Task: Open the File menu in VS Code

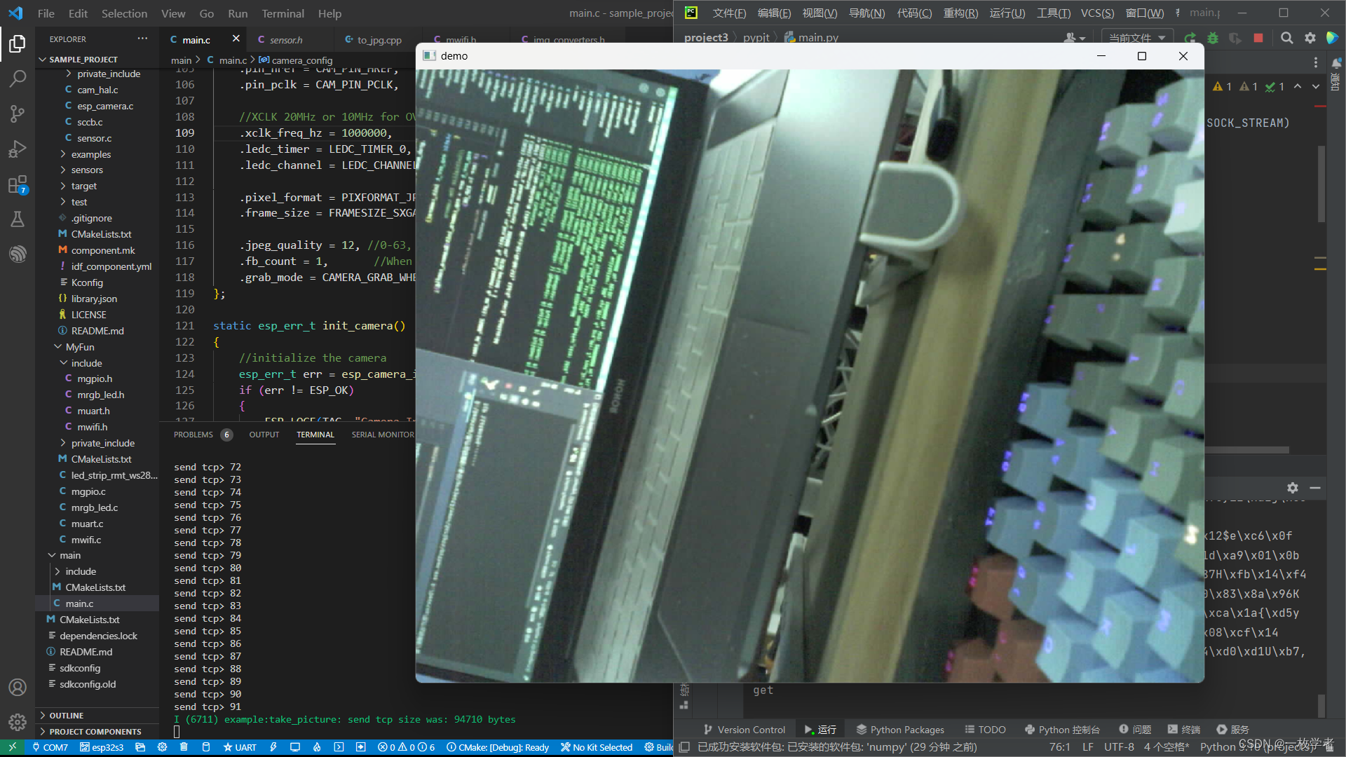Action: [46, 13]
